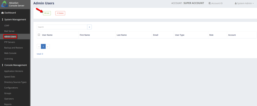Viewport: 257px width, 106px height.
Task: Go to Web Console
Action: 10,53
